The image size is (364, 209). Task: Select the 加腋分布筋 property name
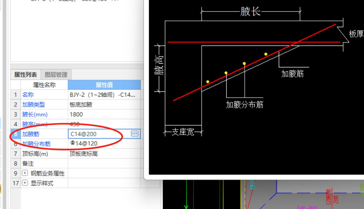coord(36,144)
